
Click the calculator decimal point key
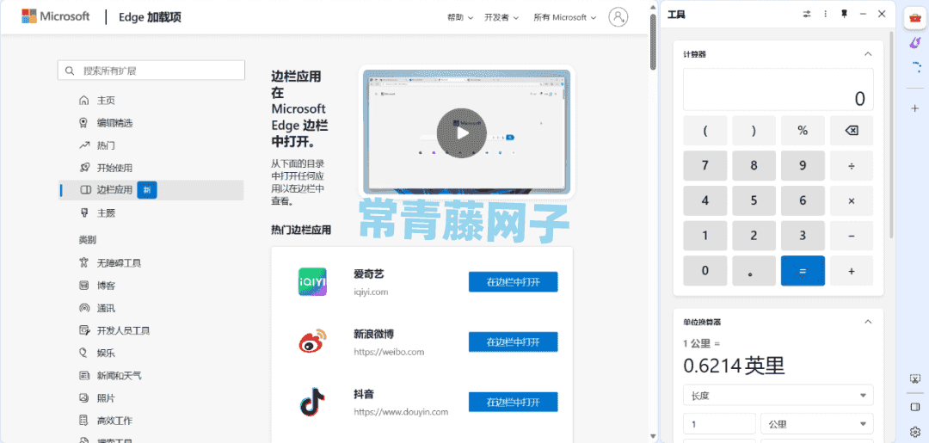point(754,271)
